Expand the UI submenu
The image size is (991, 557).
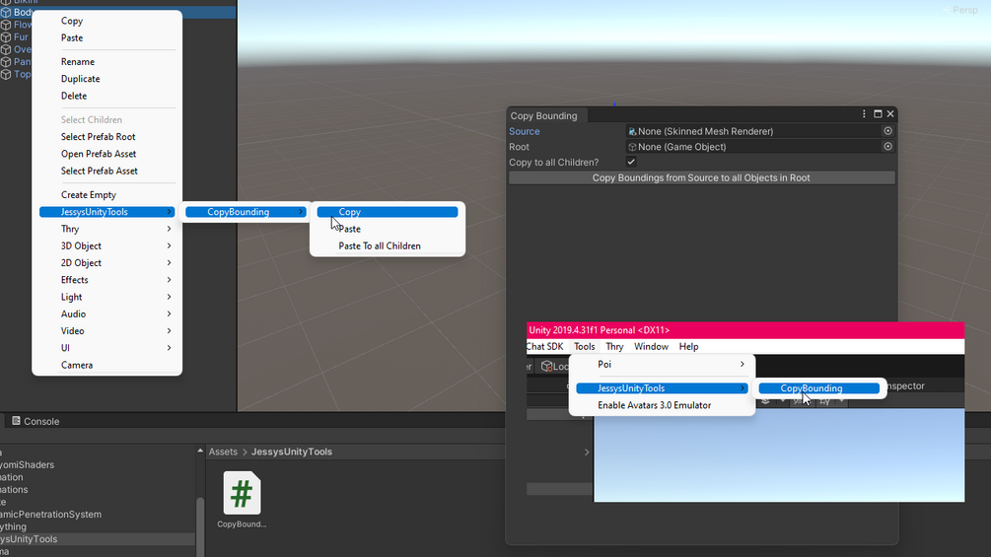click(106, 349)
